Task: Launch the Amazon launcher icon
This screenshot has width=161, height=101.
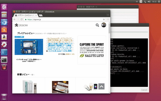Action: pos(4,37)
